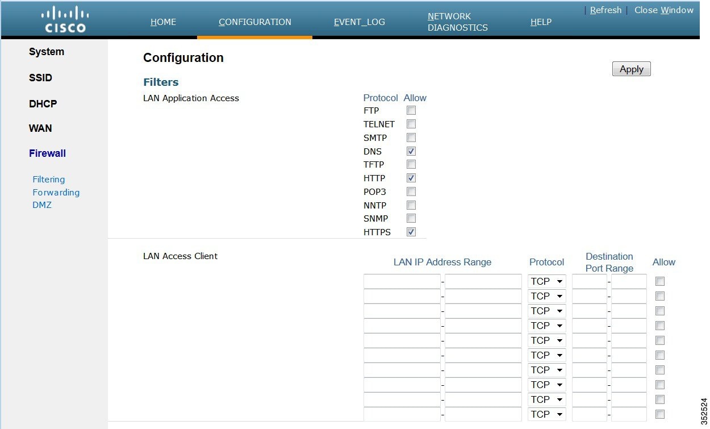This screenshot has width=710, height=429.
Task: Navigate to the DMZ page
Action: coord(42,205)
